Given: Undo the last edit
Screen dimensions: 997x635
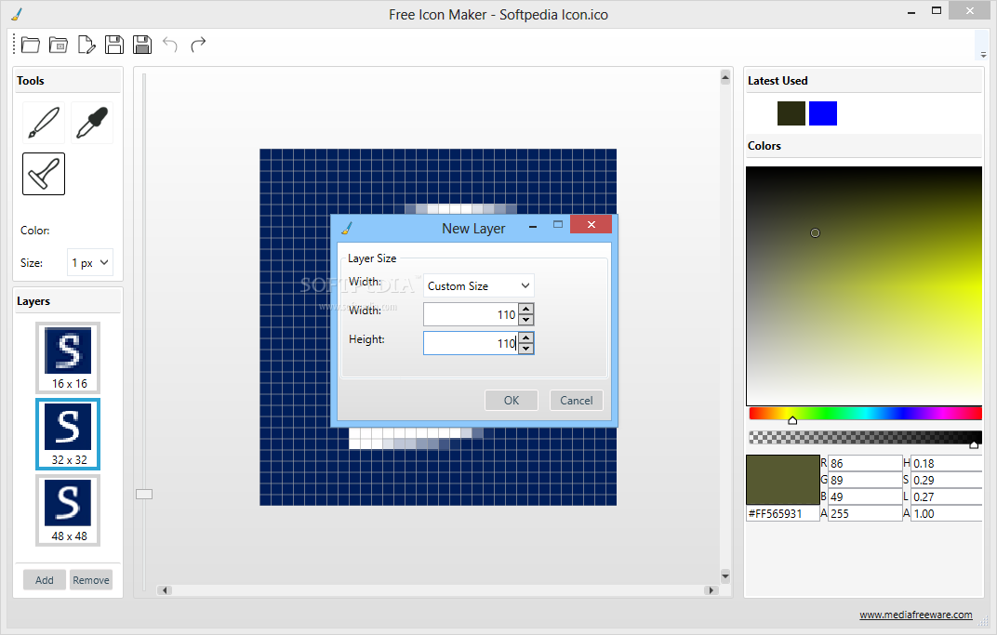Looking at the screenshot, I should (169, 44).
